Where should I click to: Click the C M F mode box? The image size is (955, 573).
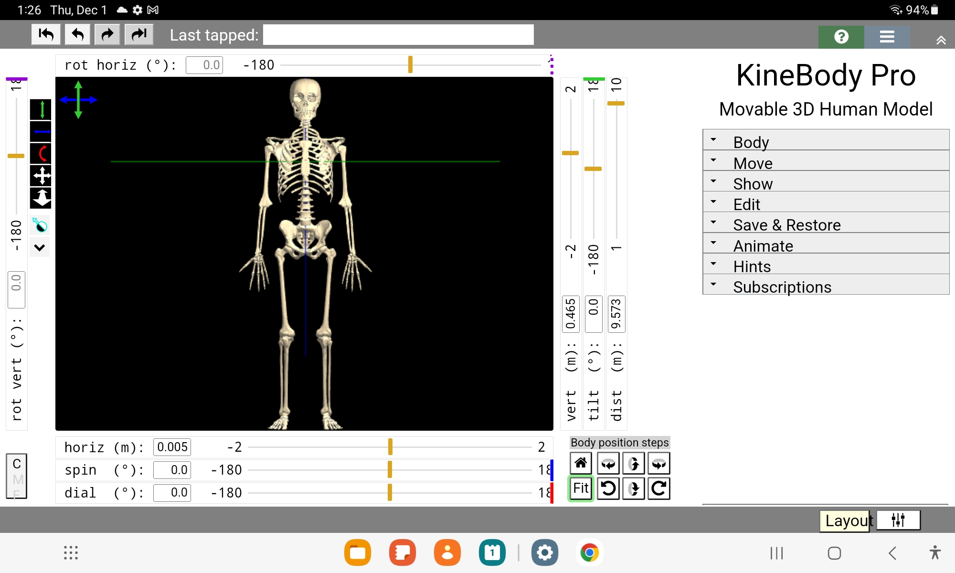pos(16,476)
